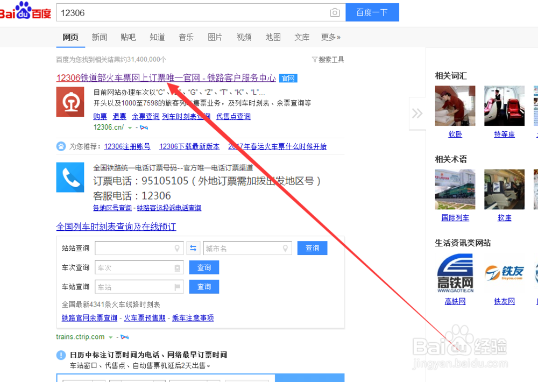This screenshot has width=538, height=382.
Task: Click the 官网 badge
Action: (288, 78)
